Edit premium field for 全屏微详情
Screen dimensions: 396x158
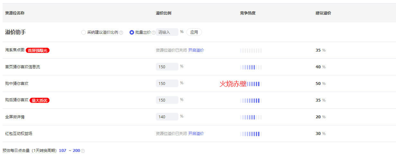pyautogui.click(x=167, y=117)
